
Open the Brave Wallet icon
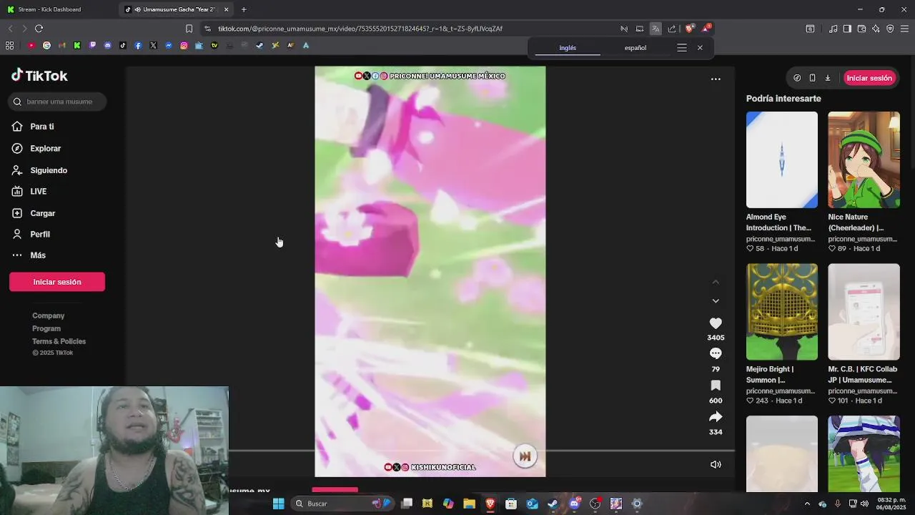(861, 29)
